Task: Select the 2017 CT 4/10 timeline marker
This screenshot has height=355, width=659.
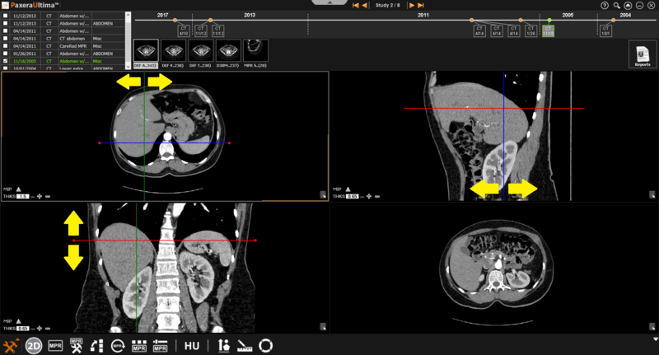Action: (x=184, y=30)
